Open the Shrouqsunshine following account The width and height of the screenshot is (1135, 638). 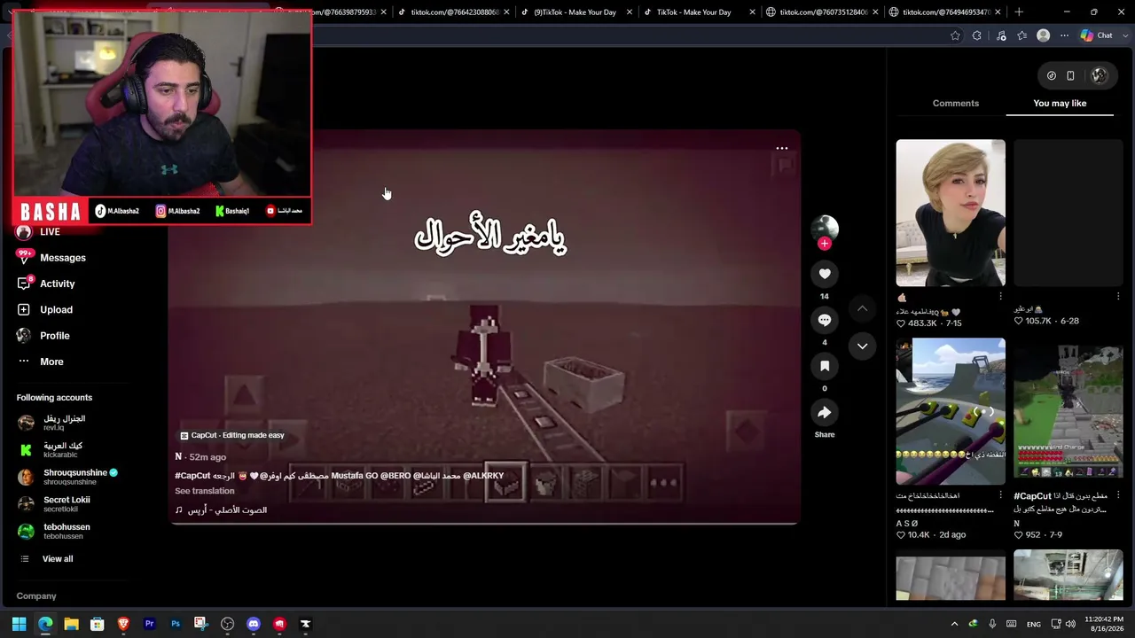67,477
